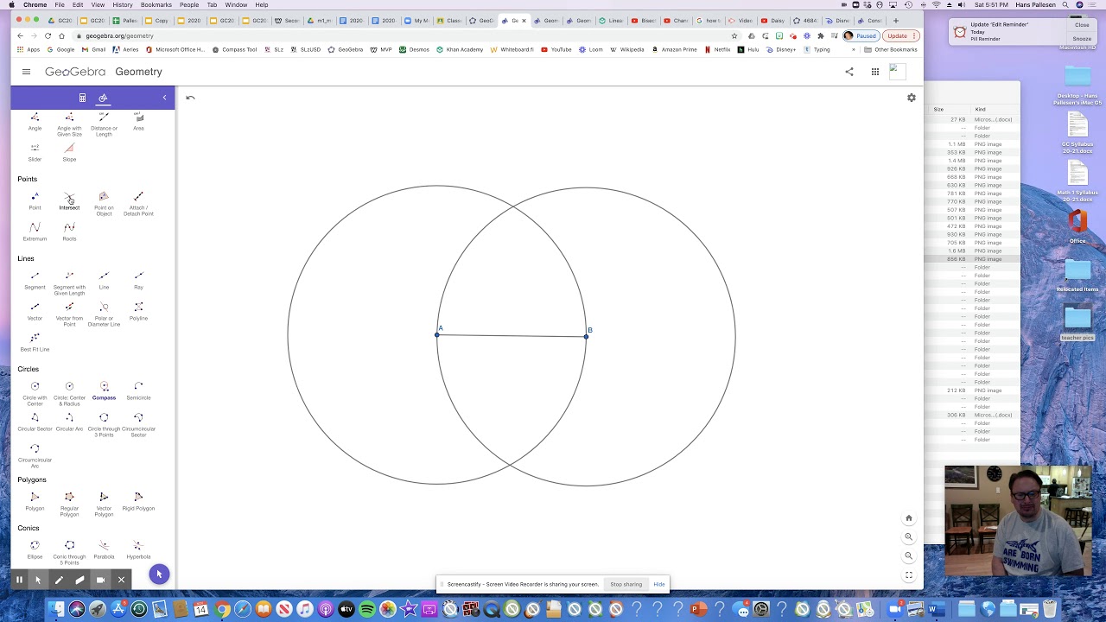Open the Chrome Bookmarks menu
This screenshot has height=622, width=1106.
point(156,5)
